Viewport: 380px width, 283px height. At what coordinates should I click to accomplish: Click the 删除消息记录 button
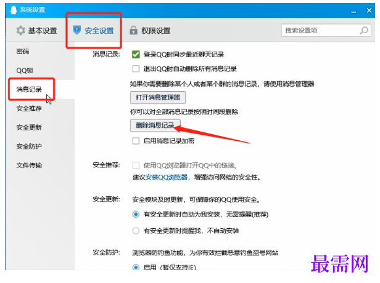click(155, 126)
